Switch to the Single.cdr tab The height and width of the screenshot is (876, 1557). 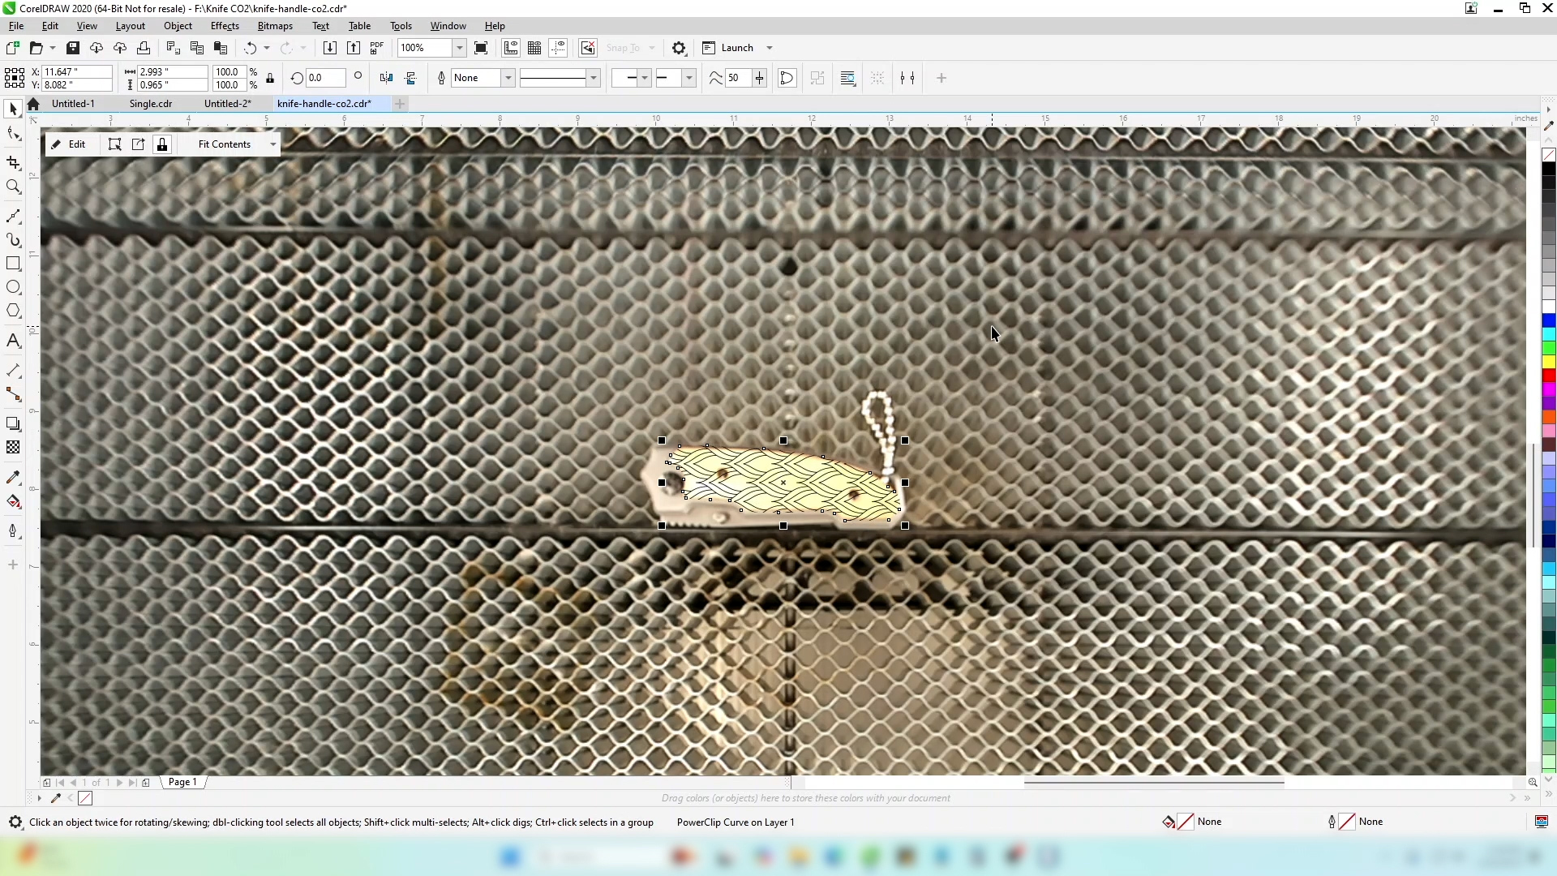151,104
